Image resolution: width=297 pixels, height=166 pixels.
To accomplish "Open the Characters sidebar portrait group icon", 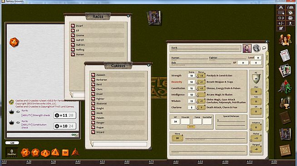I will [285, 39].
